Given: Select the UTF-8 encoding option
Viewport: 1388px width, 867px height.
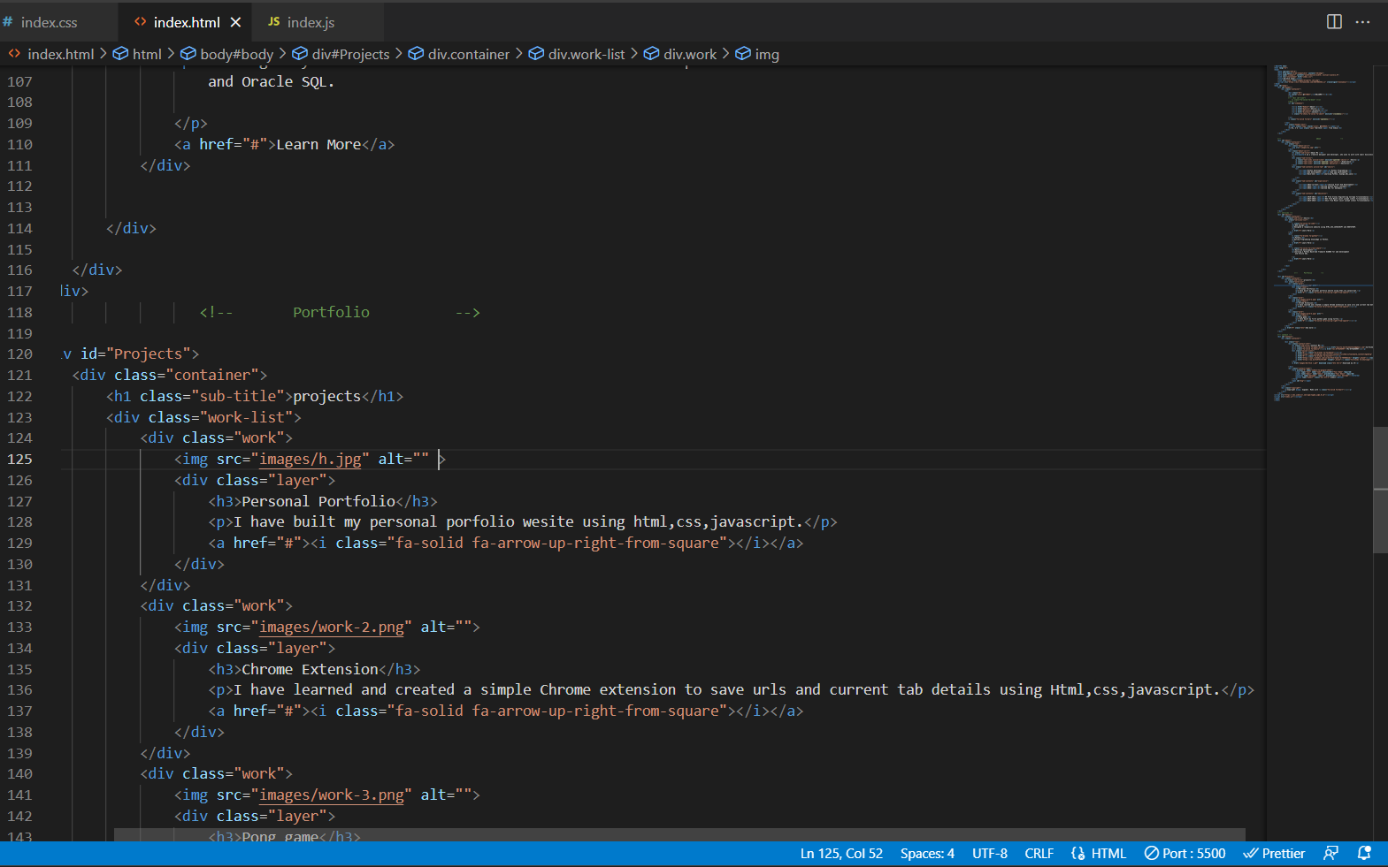Looking at the screenshot, I should (989, 853).
